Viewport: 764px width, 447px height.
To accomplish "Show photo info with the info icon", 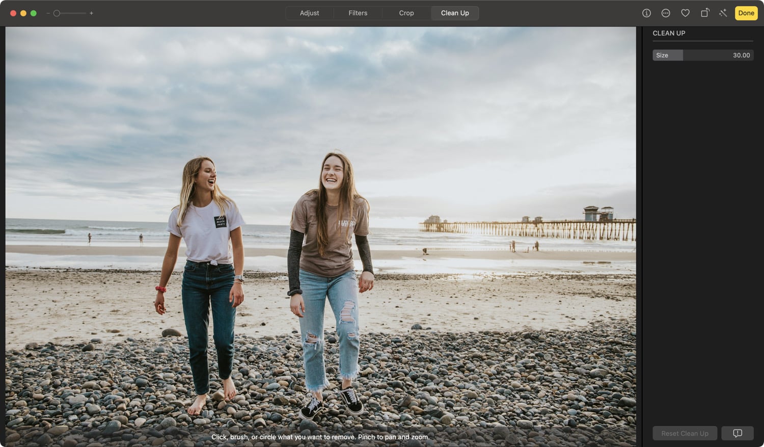I will 646,13.
